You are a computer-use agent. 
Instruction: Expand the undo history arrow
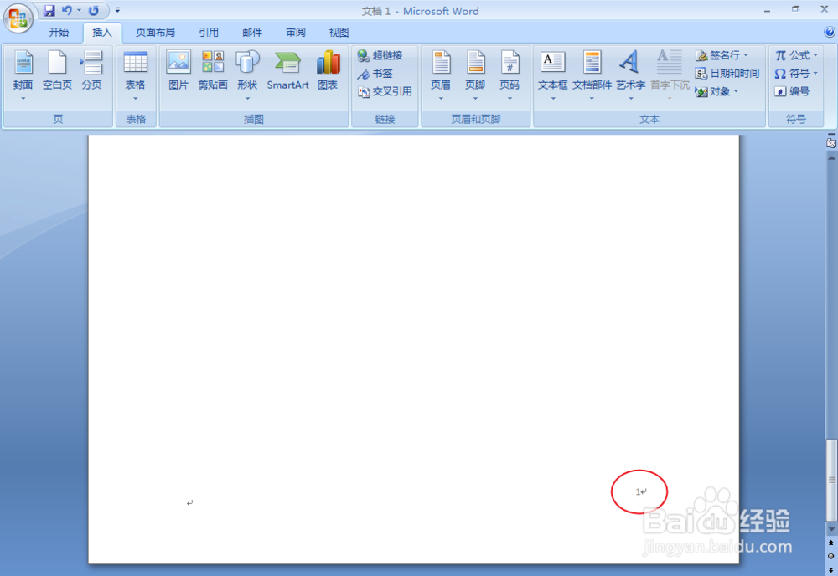pyautogui.click(x=79, y=10)
